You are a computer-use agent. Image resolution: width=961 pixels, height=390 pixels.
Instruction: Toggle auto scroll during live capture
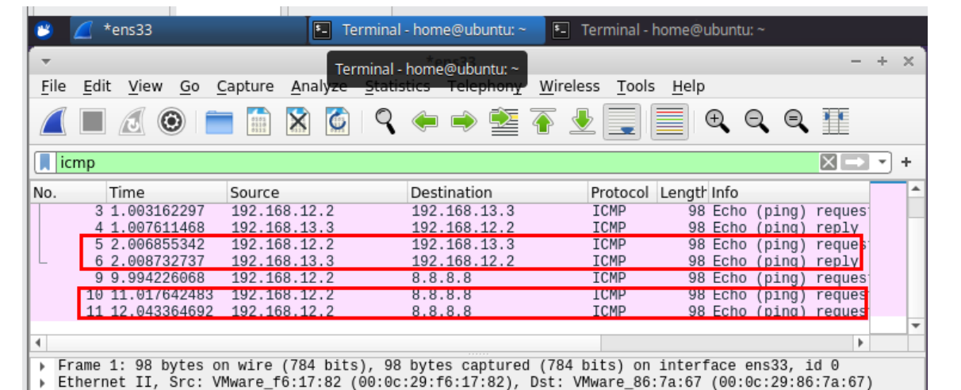pos(622,121)
